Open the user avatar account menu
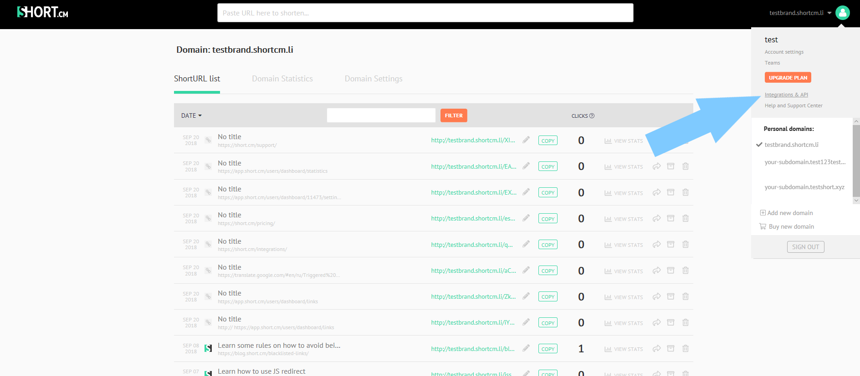The height and width of the screenshot is (376, 860). [842, 13]
